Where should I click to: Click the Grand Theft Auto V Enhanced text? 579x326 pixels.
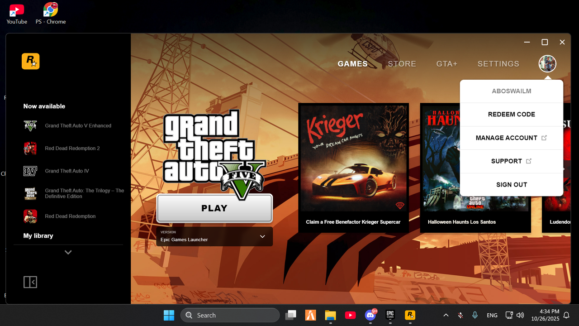click(78, 126)
